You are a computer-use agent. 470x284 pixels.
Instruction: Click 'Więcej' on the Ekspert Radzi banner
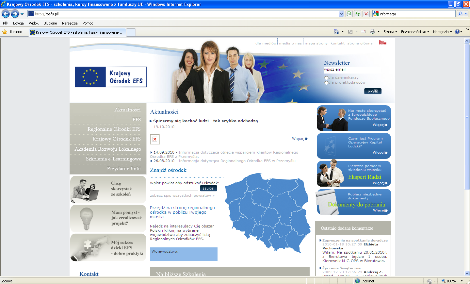380,183
